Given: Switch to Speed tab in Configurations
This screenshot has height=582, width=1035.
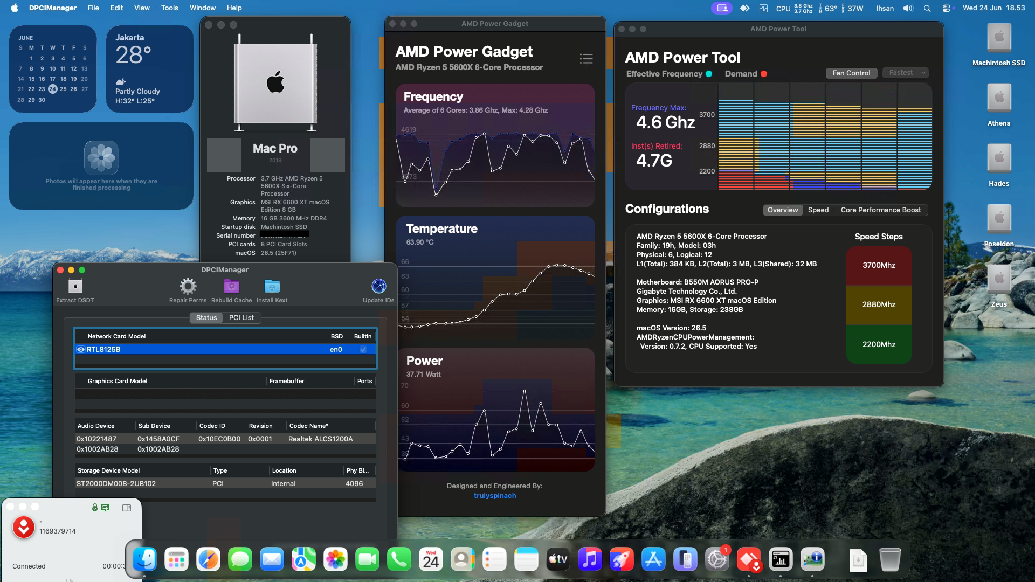Looking at the screenshot, I should (x=818, y=210).
